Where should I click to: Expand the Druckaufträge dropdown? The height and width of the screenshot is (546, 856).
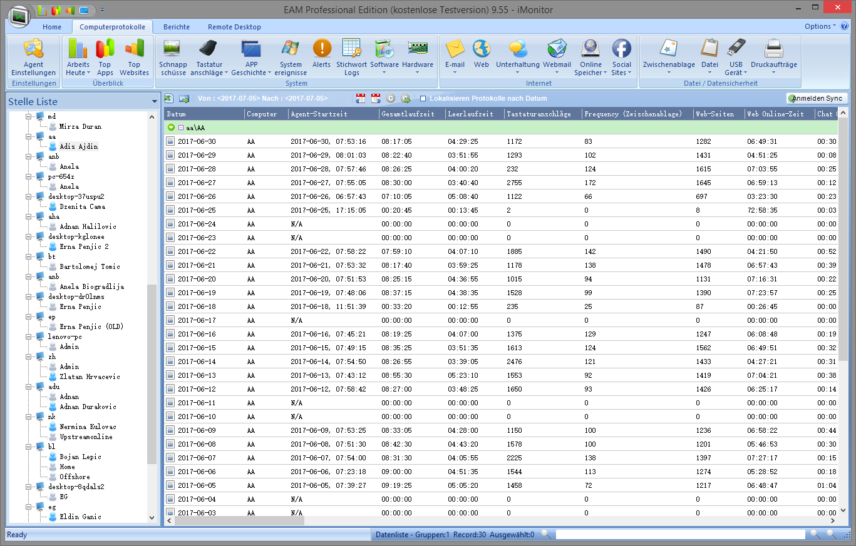click(773, 73)
